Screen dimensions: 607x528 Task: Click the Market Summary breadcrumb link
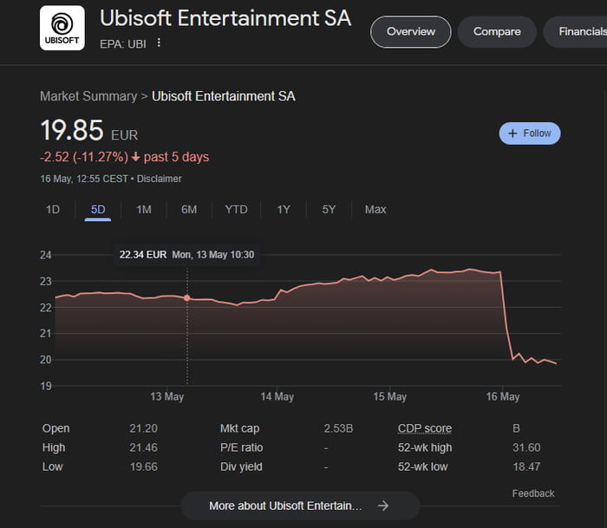coord(88,96)
